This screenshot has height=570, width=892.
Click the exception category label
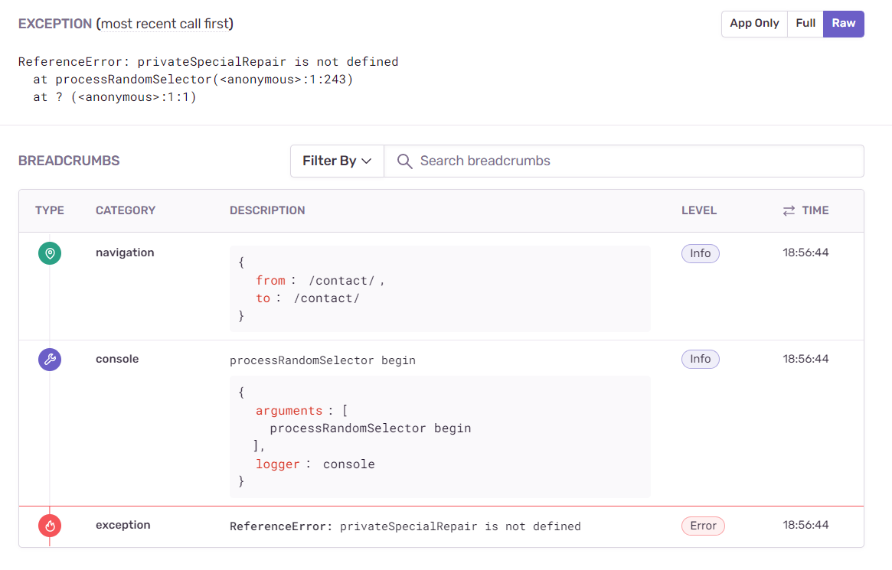(123, 525)
